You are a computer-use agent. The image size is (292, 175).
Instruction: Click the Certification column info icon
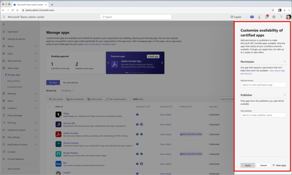coord(191,107)
